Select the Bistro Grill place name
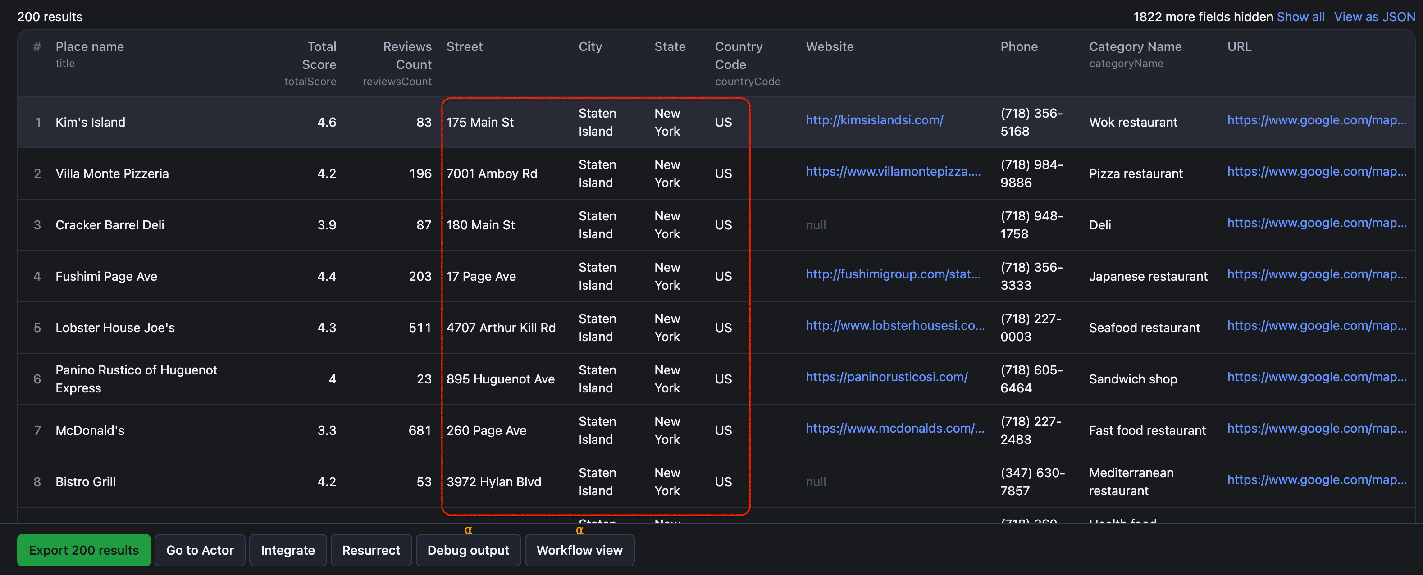 [x=86, y=482]
